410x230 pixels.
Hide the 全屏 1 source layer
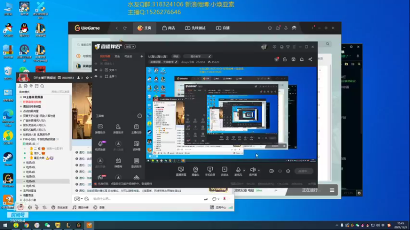click(x=96, y=76)
